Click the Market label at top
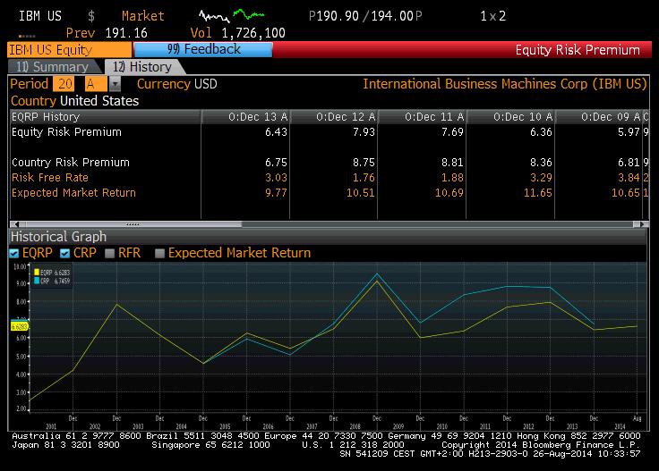The width and height of the screenshot is (659, 471). point(143,16)
